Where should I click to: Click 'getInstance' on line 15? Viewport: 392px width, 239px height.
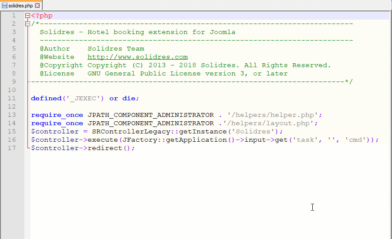pyautogui.click(x=203, y=131)
